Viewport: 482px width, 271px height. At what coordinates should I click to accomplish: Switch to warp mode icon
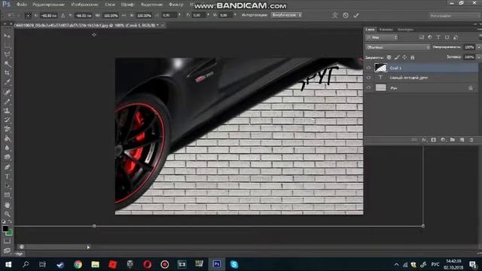334,15
